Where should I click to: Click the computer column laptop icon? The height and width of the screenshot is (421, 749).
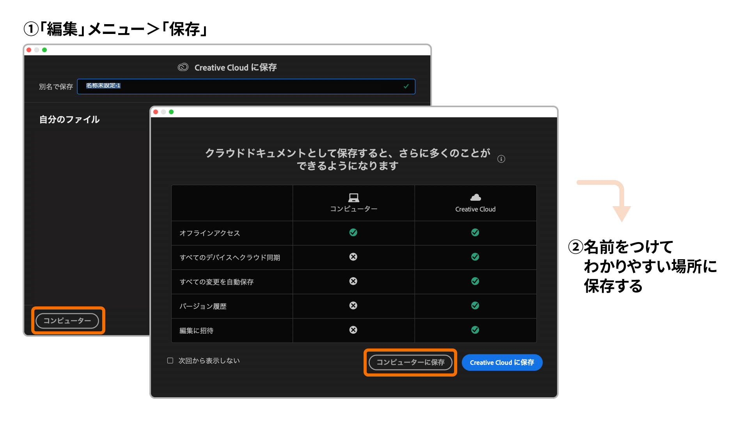[x=353, y=198]
